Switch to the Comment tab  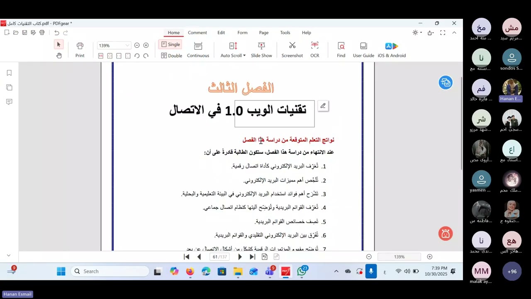(197, 33)
